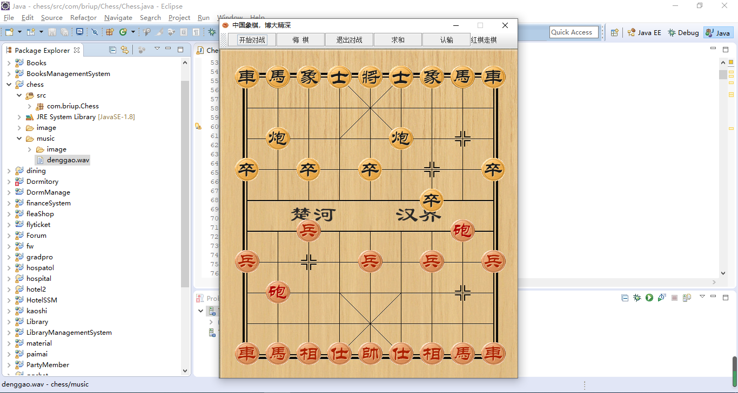The width and height of the screenshot is (738, 393).
Task: Select the dining project
Action: pos(36,171)
